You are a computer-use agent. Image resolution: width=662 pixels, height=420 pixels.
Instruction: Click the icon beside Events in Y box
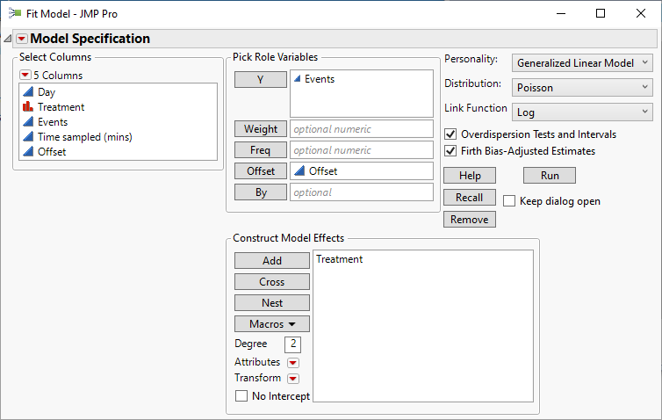click(298, 78)
